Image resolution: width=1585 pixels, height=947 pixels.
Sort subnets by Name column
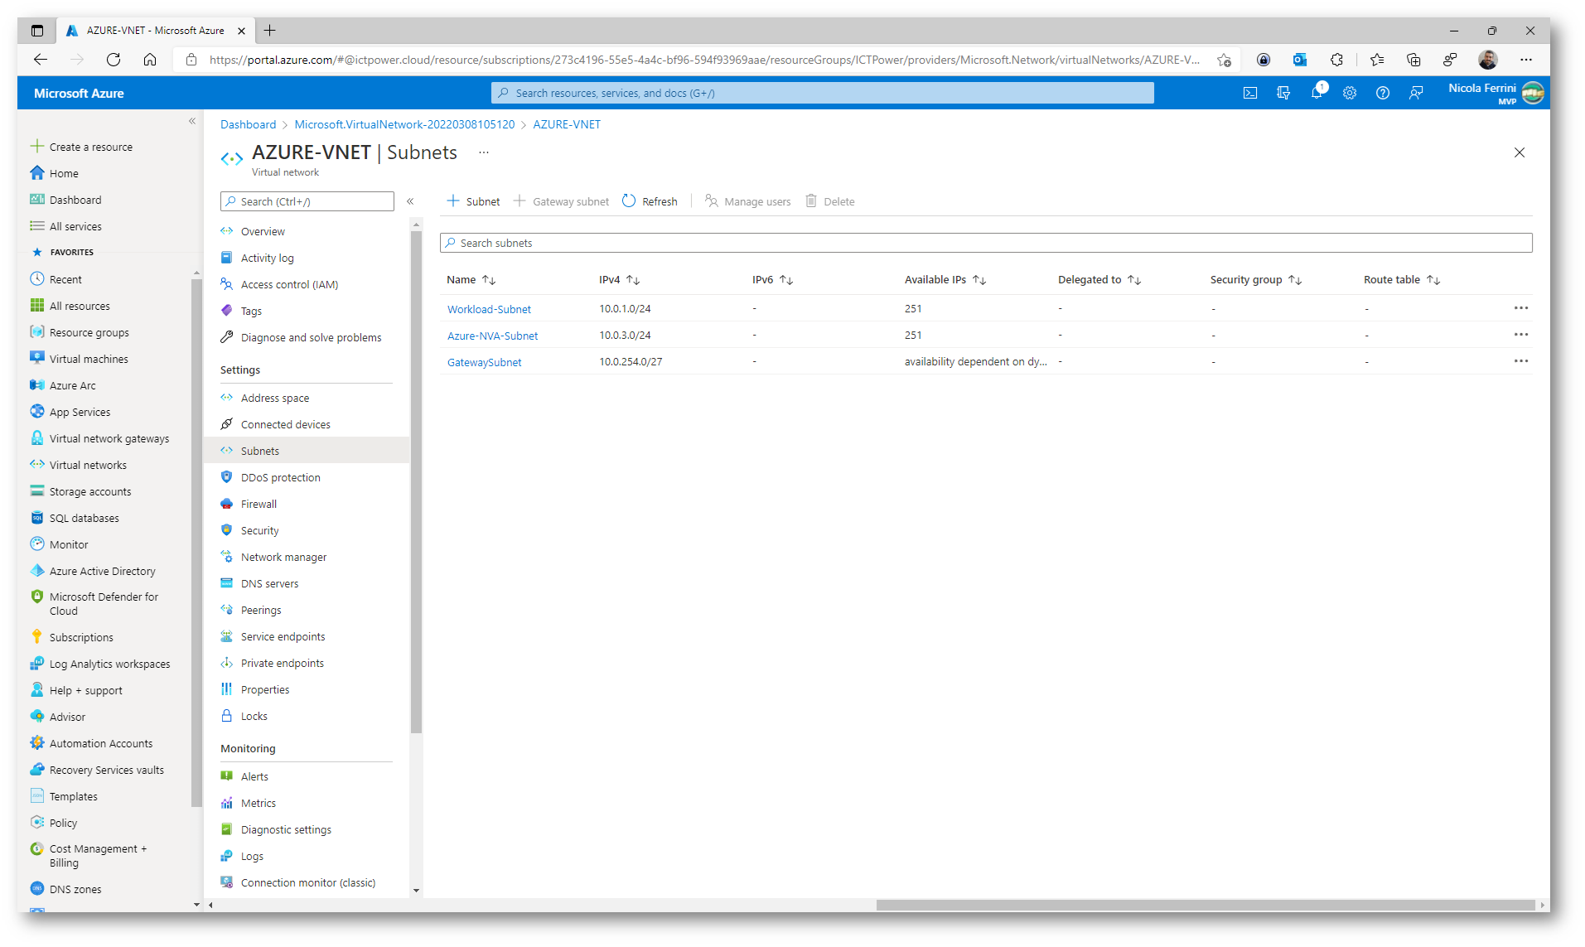tap(471, 280)
